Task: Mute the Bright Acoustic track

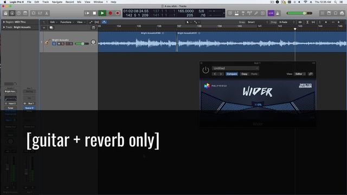Action: [59, 44]
